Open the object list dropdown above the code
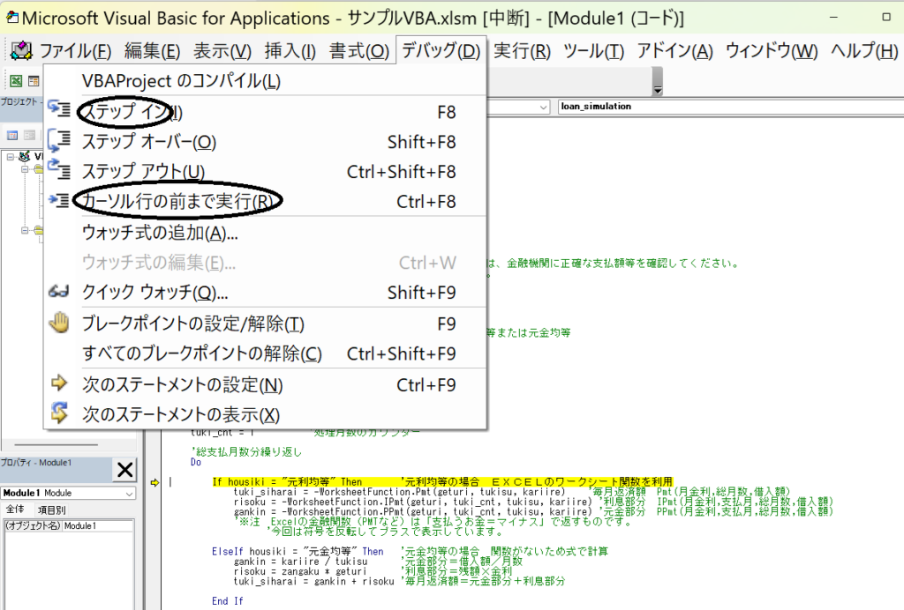This screenshot has height=610, width=904. pos(542,107)
